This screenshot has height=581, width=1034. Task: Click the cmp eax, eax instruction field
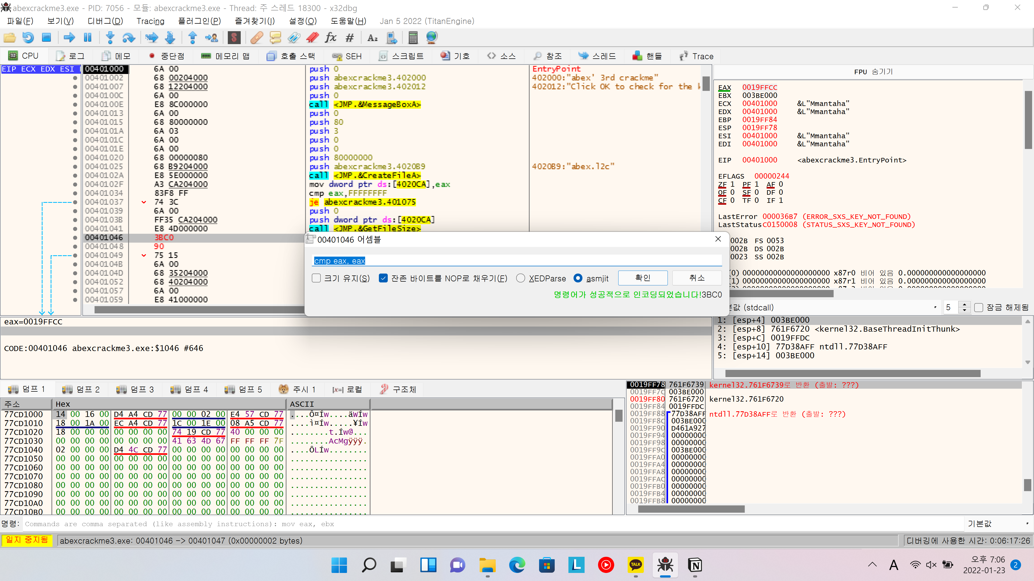[517, 261]
